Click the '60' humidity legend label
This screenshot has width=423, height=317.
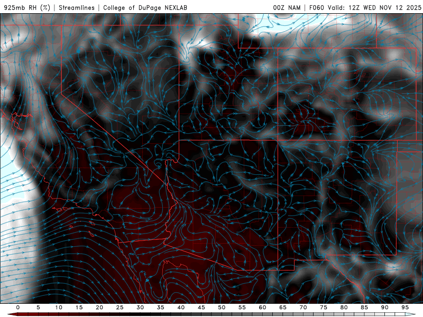tap(262, 307)
